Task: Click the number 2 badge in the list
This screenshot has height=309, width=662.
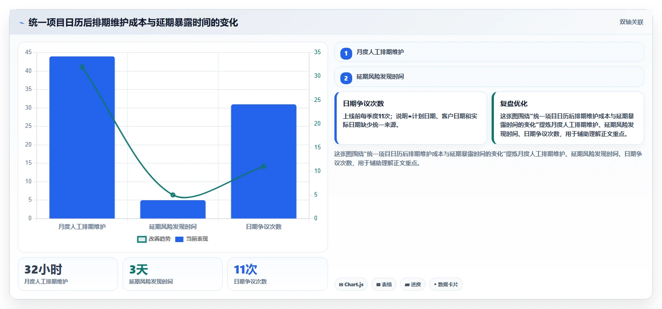Action: pyautogui.click(x=346, y=78)
